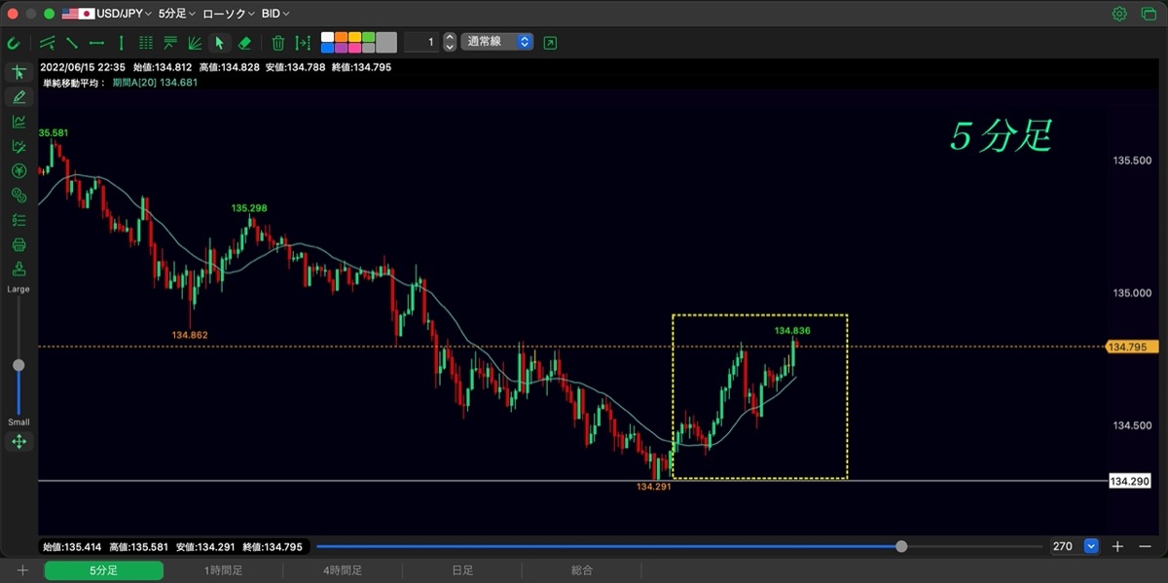Select the horizontal line tool
Viewport: 1168px width, 583px height.
pos(96,43)
